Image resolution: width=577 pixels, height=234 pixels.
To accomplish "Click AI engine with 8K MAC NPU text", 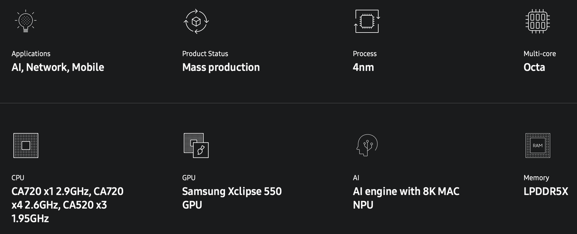I will pyautogui.click(x=406, y=198).
